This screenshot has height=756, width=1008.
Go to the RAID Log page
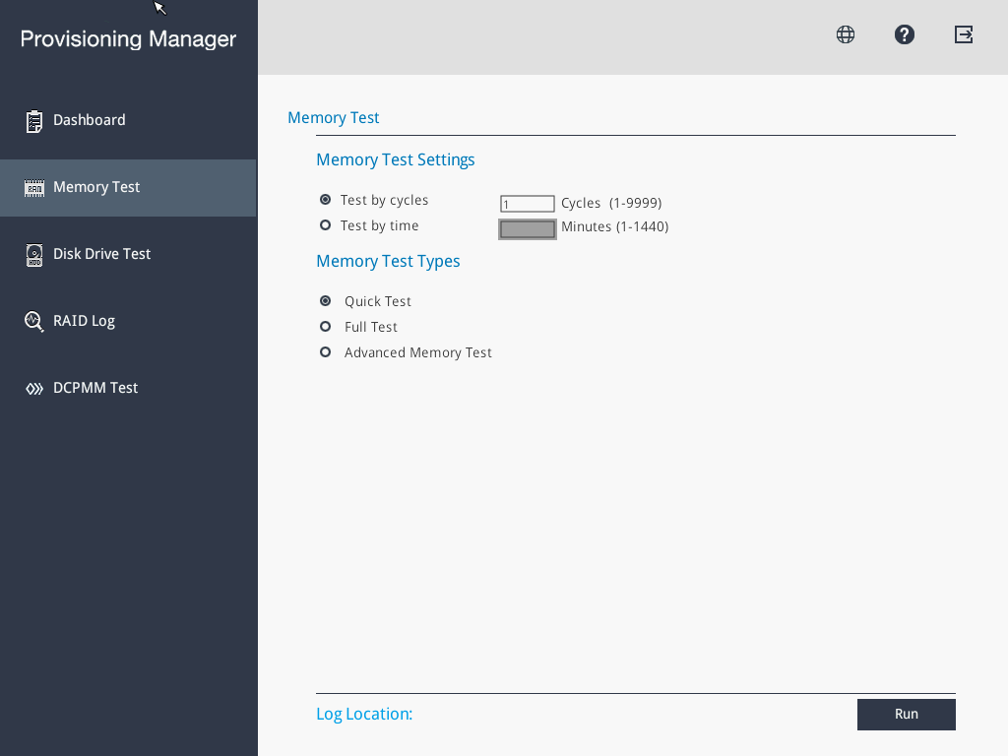coord(129,322)
